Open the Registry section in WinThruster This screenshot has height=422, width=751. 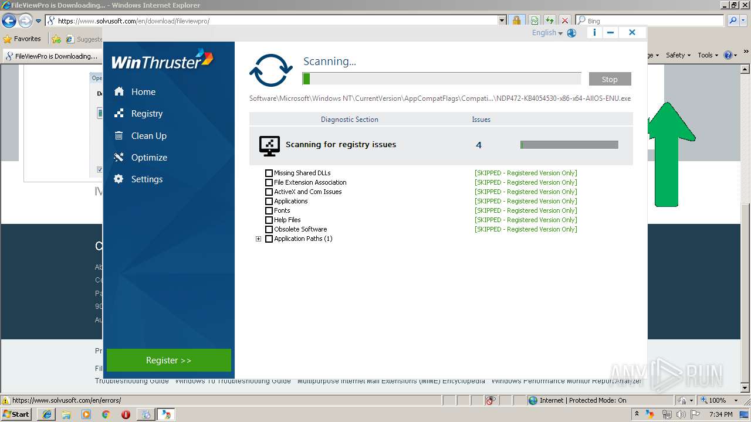click(x=147, y=113)
